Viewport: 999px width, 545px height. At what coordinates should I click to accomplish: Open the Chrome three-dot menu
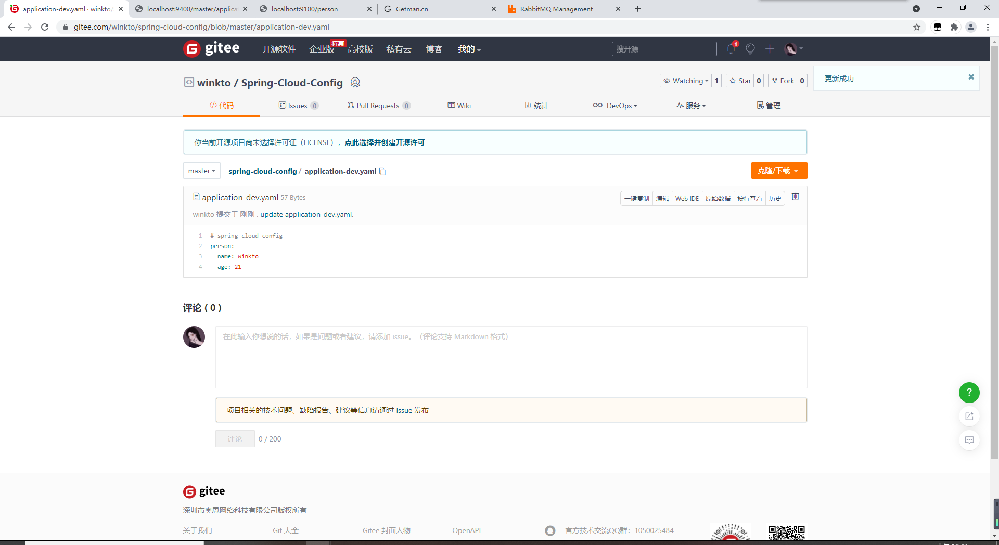point(988,27)
